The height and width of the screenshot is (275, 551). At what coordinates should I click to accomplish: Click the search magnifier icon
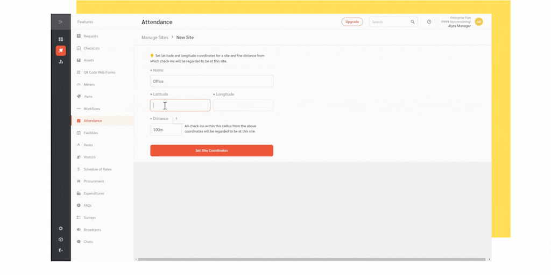point(413,21)
